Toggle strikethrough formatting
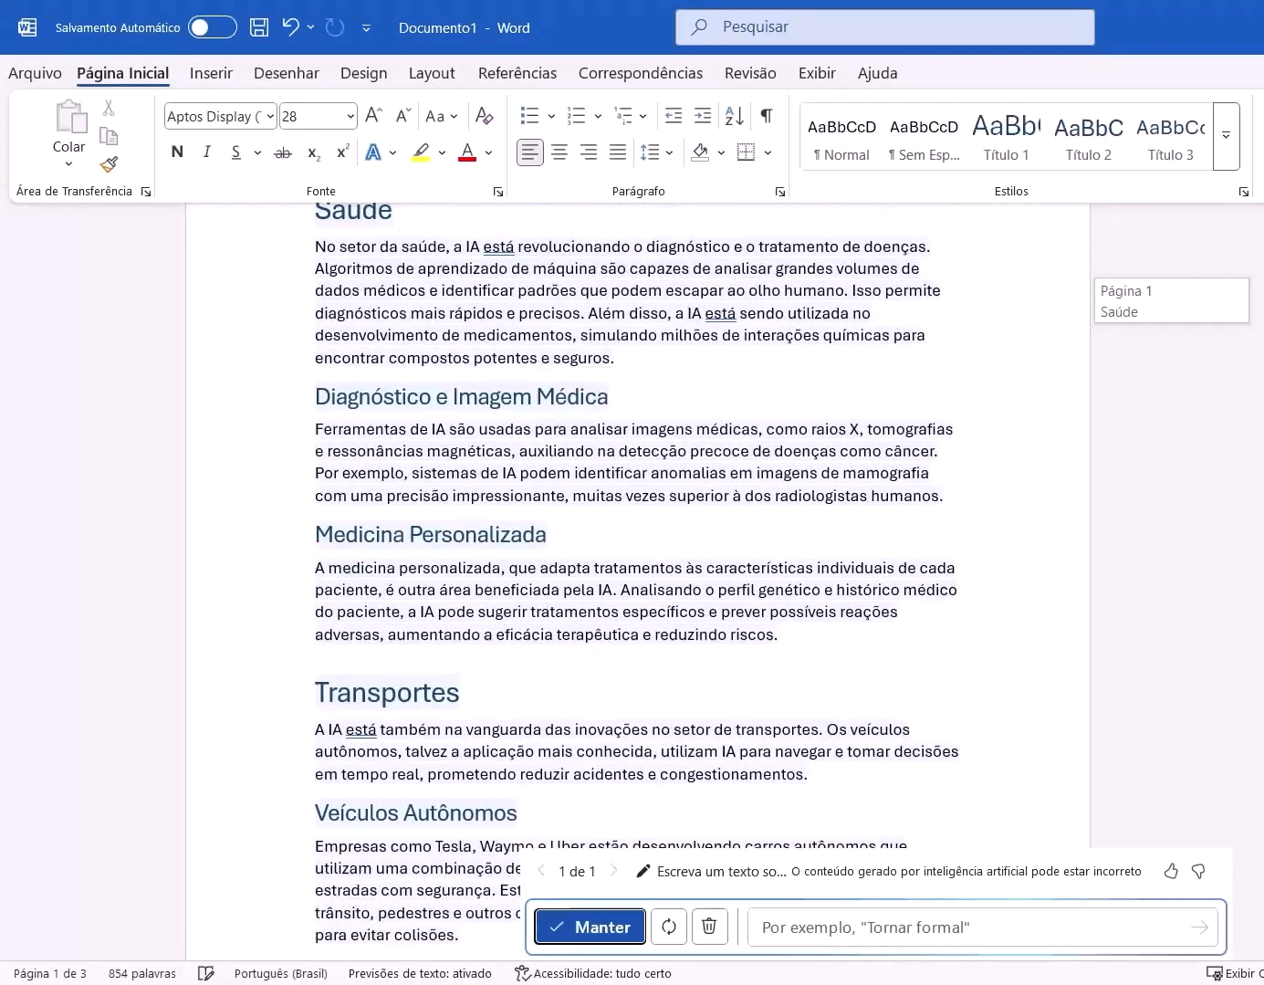This screenshot has height=985, width=1264. point(284,152)
